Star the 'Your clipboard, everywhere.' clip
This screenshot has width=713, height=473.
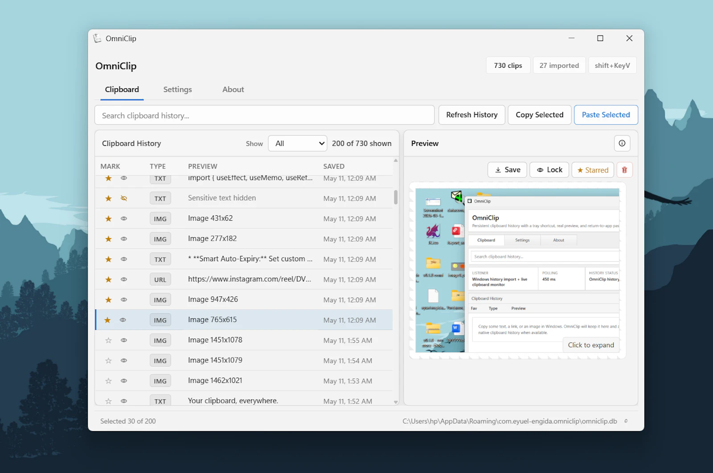[108, 401]
